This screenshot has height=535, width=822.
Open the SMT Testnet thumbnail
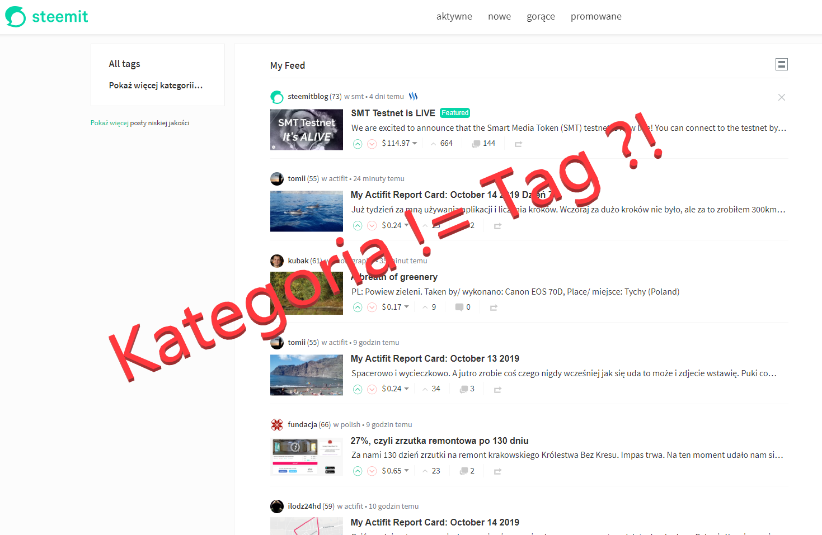(307, 130)
